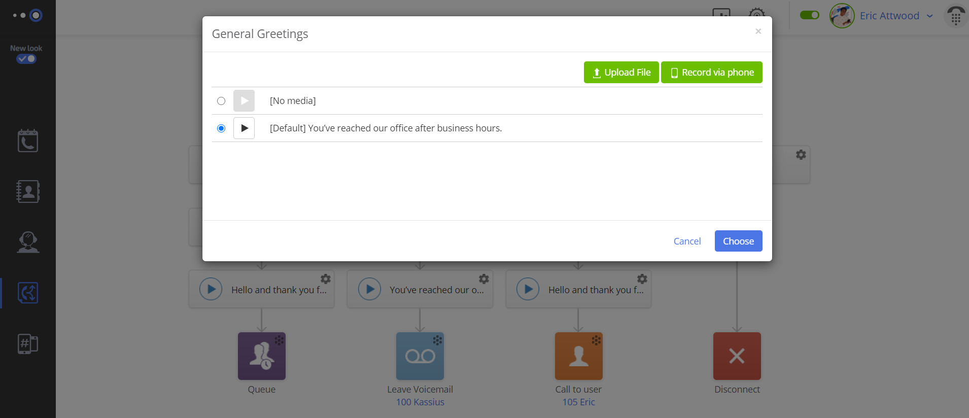Screen dimensions: 969x418
Task: Play the [No media] item
Action: click(244, 100)
